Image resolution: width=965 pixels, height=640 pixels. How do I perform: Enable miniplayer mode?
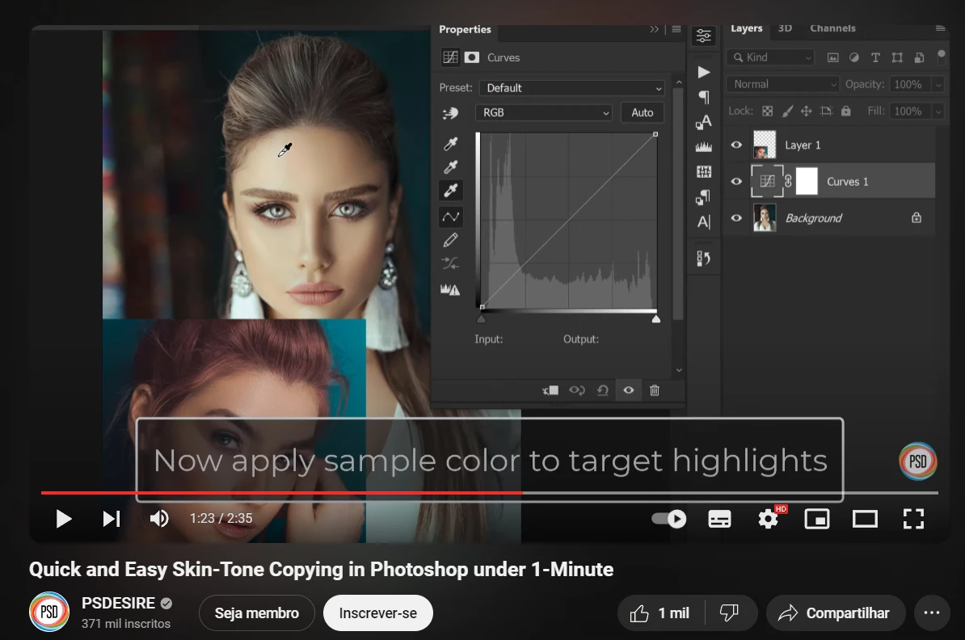(816, 520)
